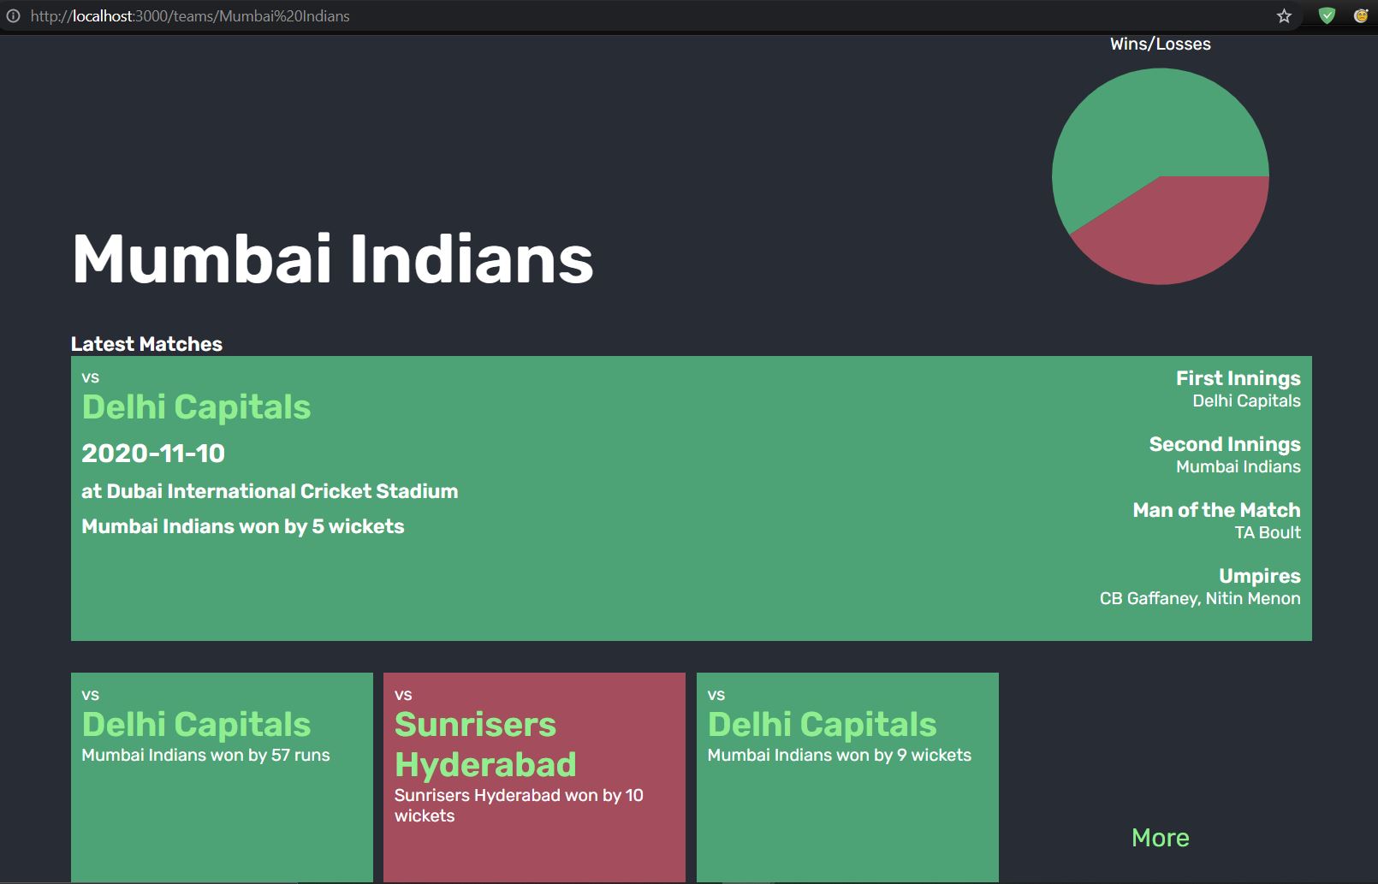
Task: Click the First Innings label
Action: (x=1238, y=378)
